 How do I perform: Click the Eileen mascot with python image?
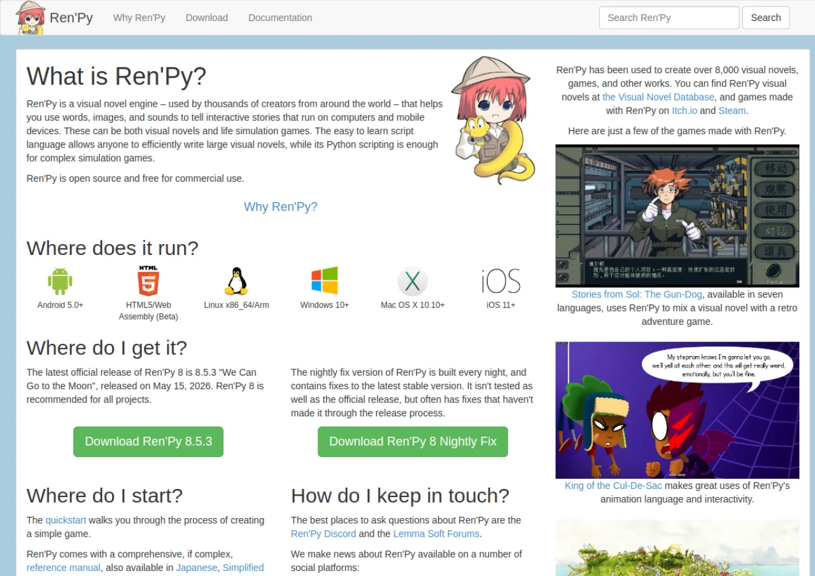pos(493,120)
